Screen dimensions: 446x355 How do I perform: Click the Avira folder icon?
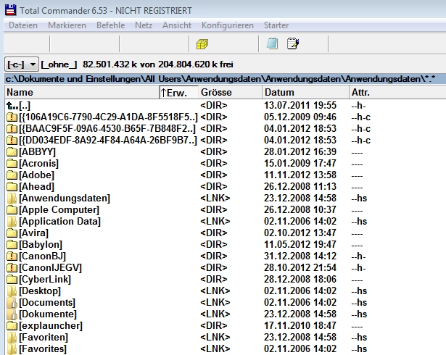pos(12,233)
